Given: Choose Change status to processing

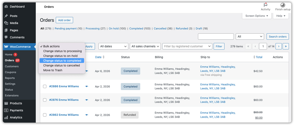Looking at the screenshot, I should pos(62,51).
